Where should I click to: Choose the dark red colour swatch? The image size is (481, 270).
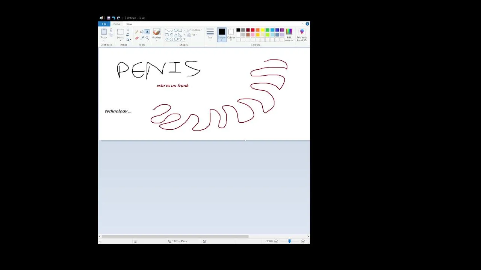[248, 30]
